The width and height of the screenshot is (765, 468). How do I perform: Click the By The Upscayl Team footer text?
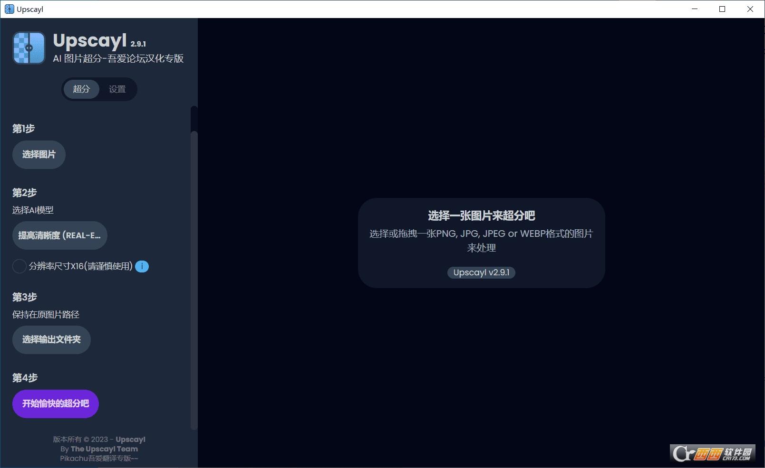coord(99,449)
